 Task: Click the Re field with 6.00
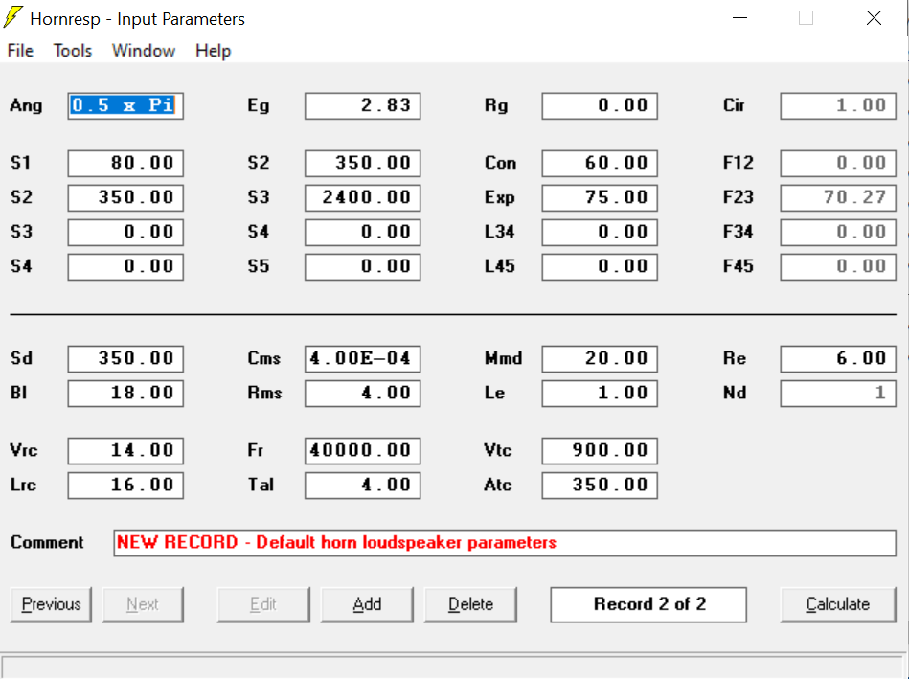838,359
